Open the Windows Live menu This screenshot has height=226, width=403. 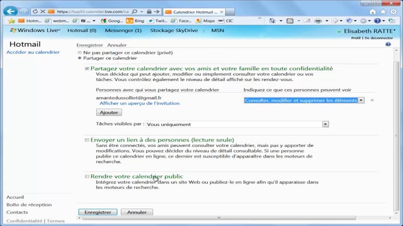coord(35,31)
